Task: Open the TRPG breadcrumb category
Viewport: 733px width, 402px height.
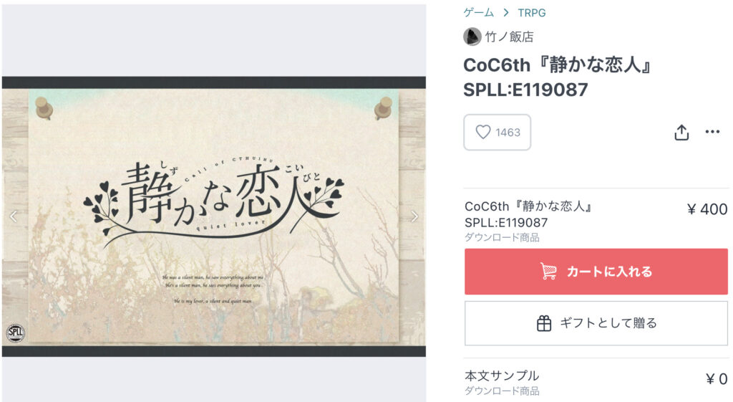Action: click(532, 13)
